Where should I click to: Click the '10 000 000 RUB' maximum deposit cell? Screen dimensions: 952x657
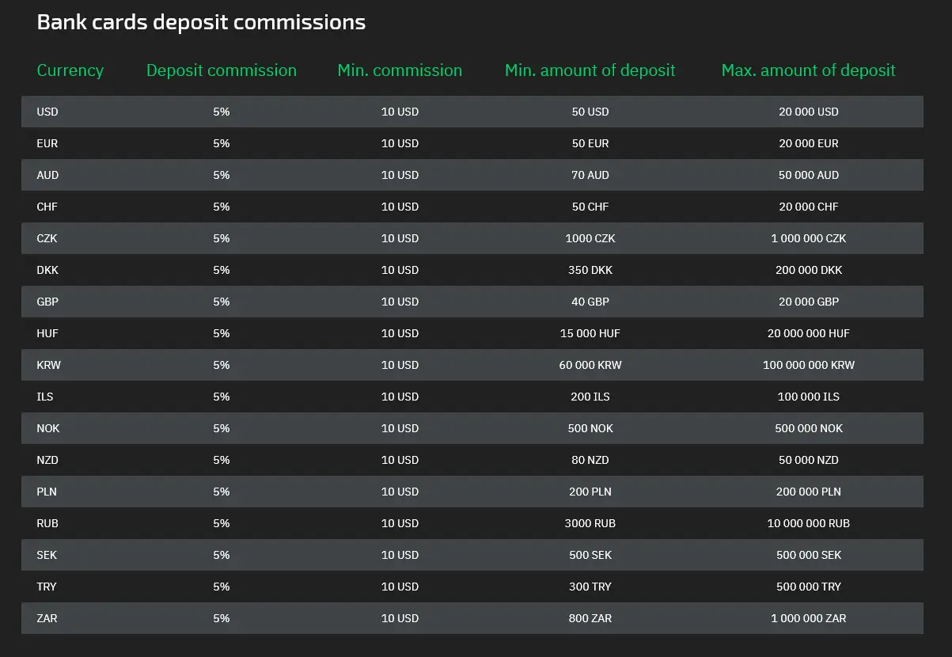tap(809, 523)
